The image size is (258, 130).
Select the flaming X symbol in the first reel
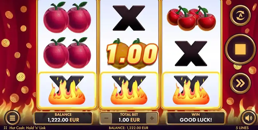click(x=67, y=90)
